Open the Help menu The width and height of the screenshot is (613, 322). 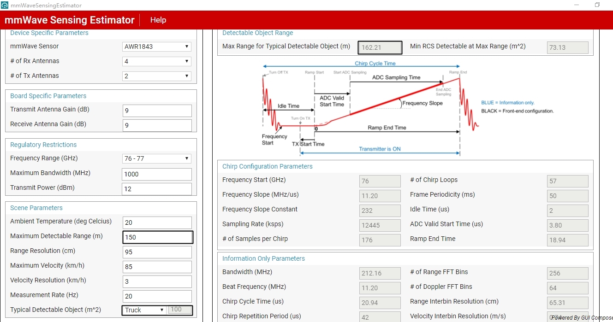pos(158,20)
